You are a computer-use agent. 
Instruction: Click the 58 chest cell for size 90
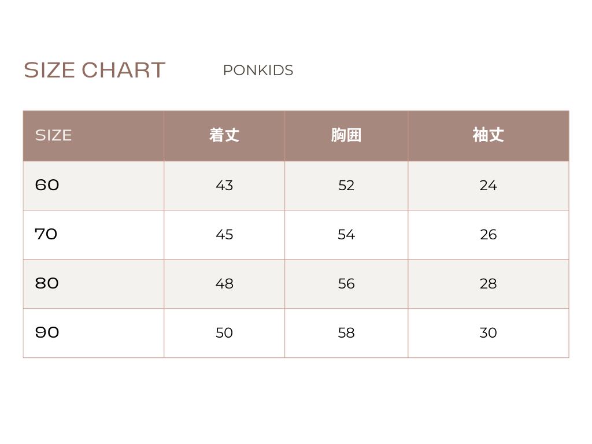[346, 333]
